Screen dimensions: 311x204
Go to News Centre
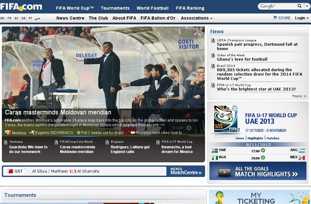pos(70,18)
